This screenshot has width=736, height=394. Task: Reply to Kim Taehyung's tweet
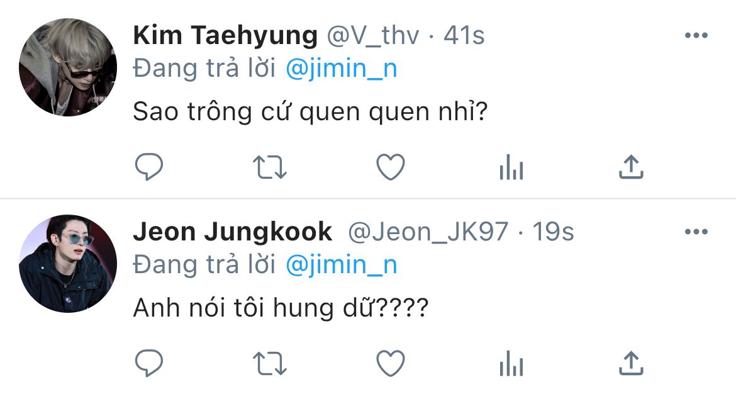149,167
